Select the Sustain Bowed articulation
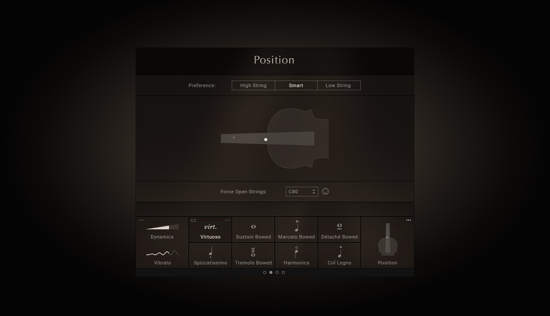Image resolution: width=550 pixels, height=316 pixels. 253,230
